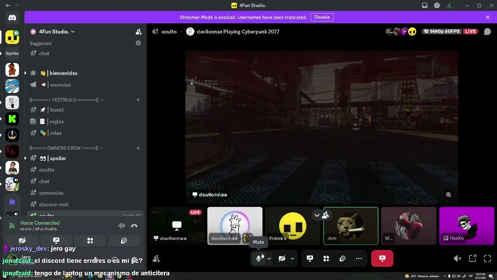Open the teddy bear server icon
497x280 pixels.
coord(12,70)
